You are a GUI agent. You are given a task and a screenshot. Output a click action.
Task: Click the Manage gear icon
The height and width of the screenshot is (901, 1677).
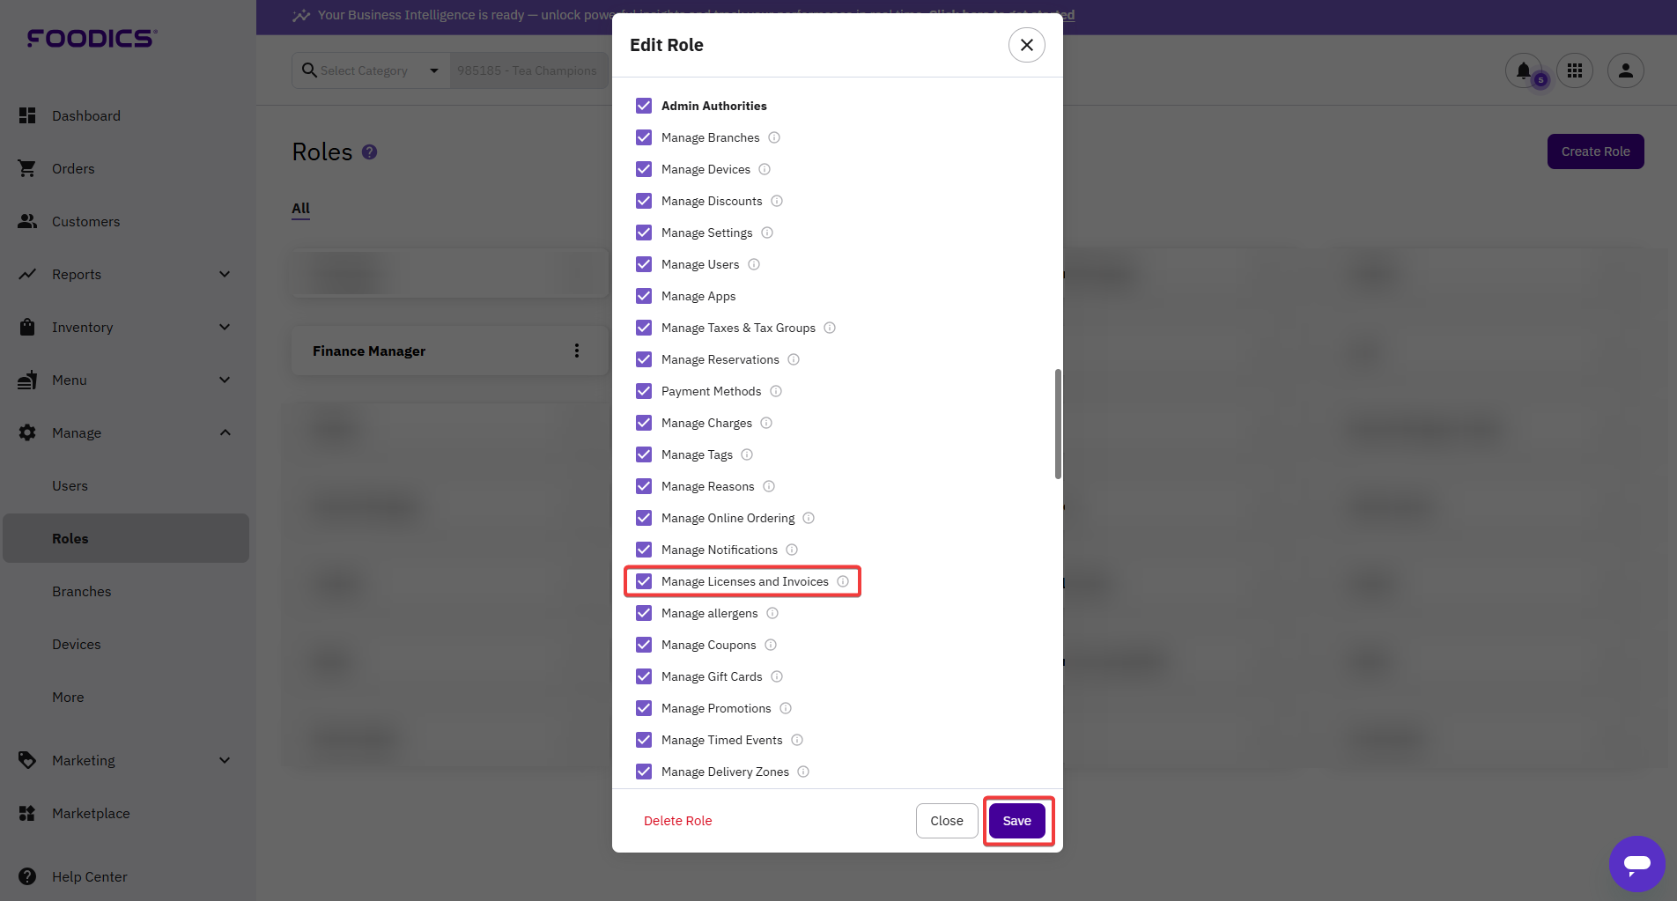[x=27, y=432]
